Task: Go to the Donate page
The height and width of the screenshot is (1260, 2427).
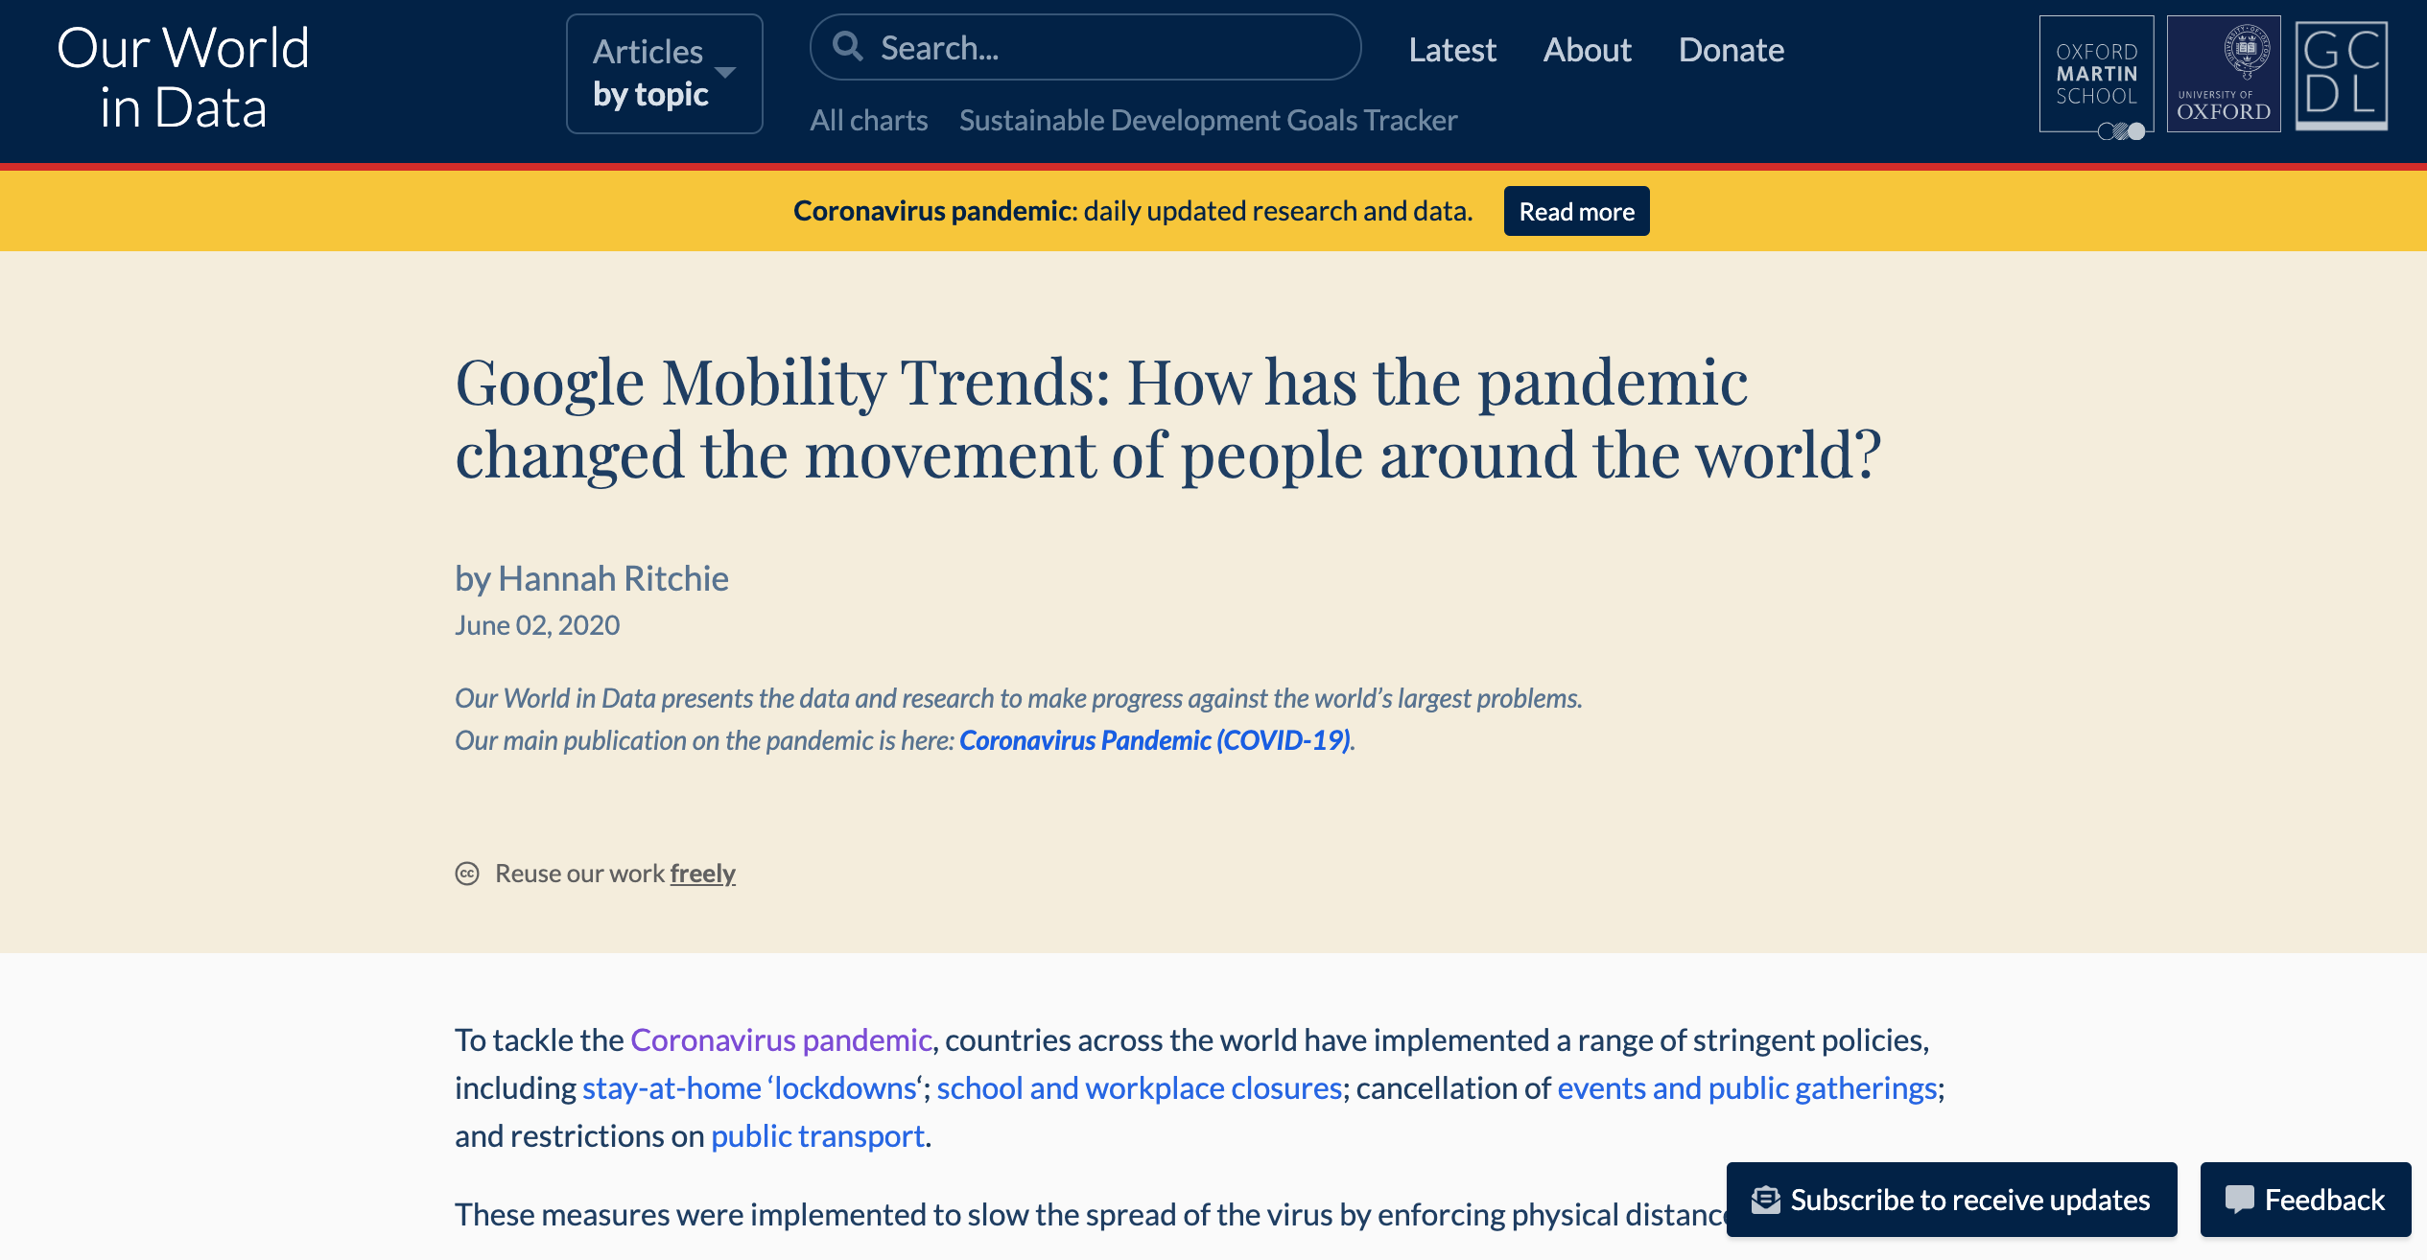Action: (x=1731, y=50)
